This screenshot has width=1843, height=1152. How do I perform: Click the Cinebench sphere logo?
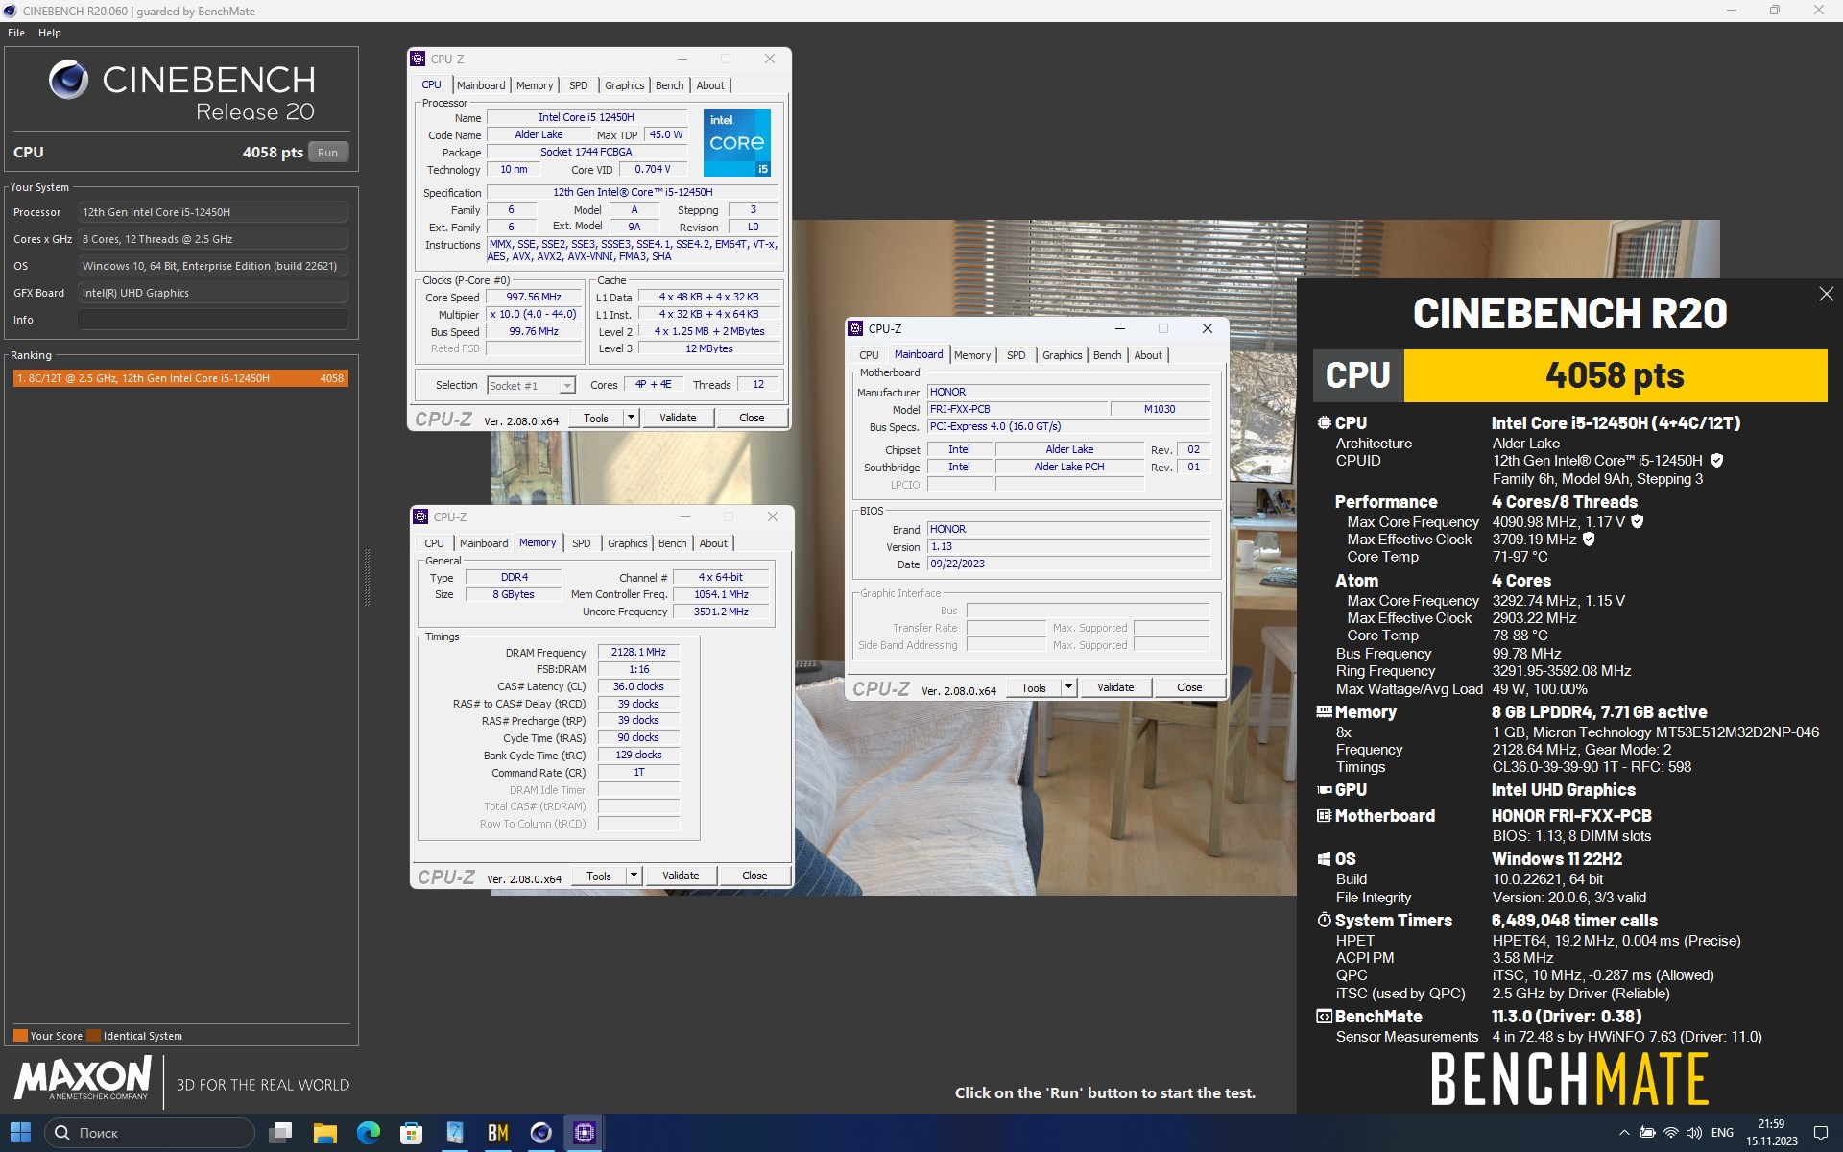68,80
